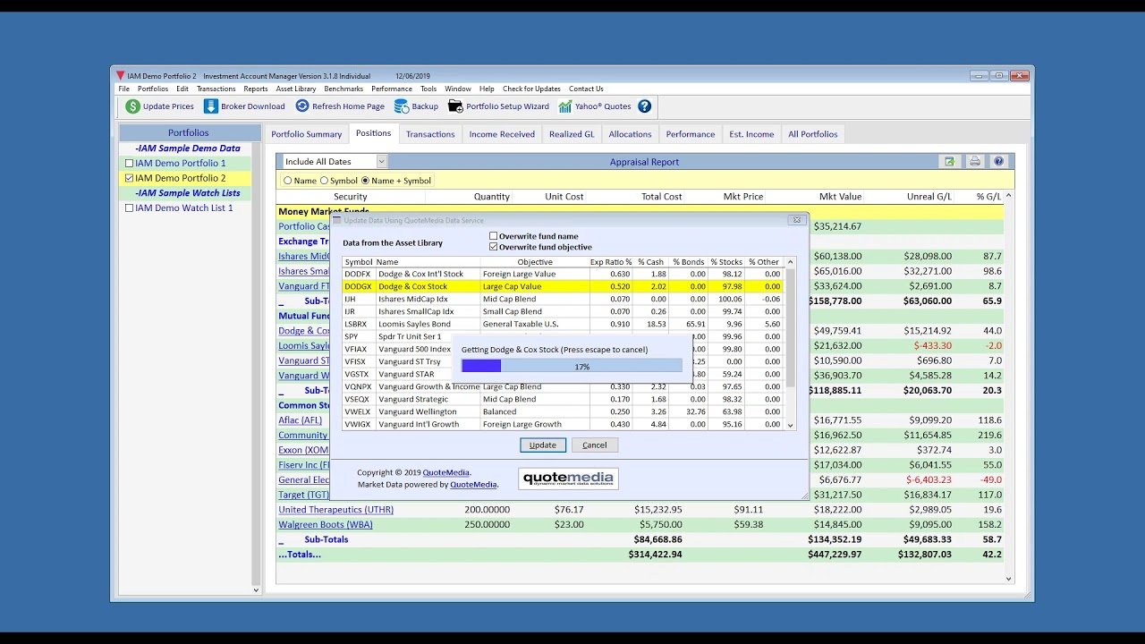The height and width of the screenshot is (644, 1145).
Task: Select the LSBRX Loomis Sayles Bond row
Action: pyautogui.click(x=563, y=324)
